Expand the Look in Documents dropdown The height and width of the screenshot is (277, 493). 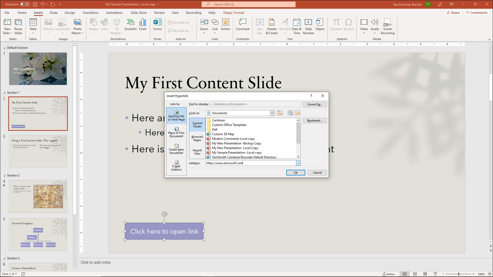[273, 113]
